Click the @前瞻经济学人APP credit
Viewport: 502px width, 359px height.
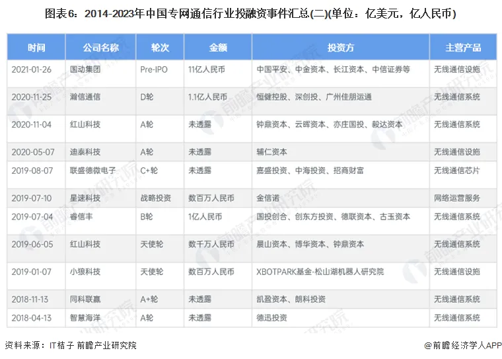(x=462, y=345)
